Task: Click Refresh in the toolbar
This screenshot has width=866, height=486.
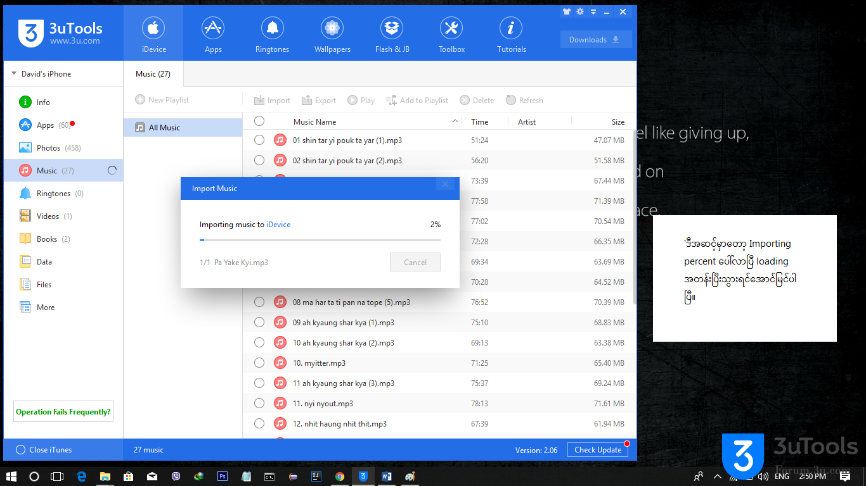Action: pos(524,100)
